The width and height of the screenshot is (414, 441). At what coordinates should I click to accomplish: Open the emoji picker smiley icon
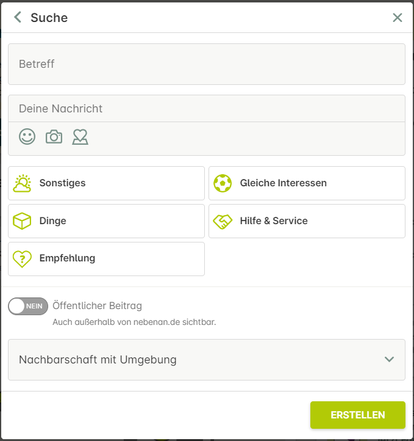[x=27, y=137]
